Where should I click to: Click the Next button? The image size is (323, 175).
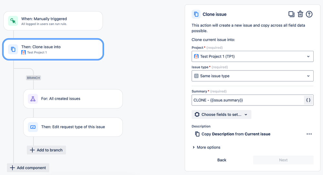click(283, 160)
